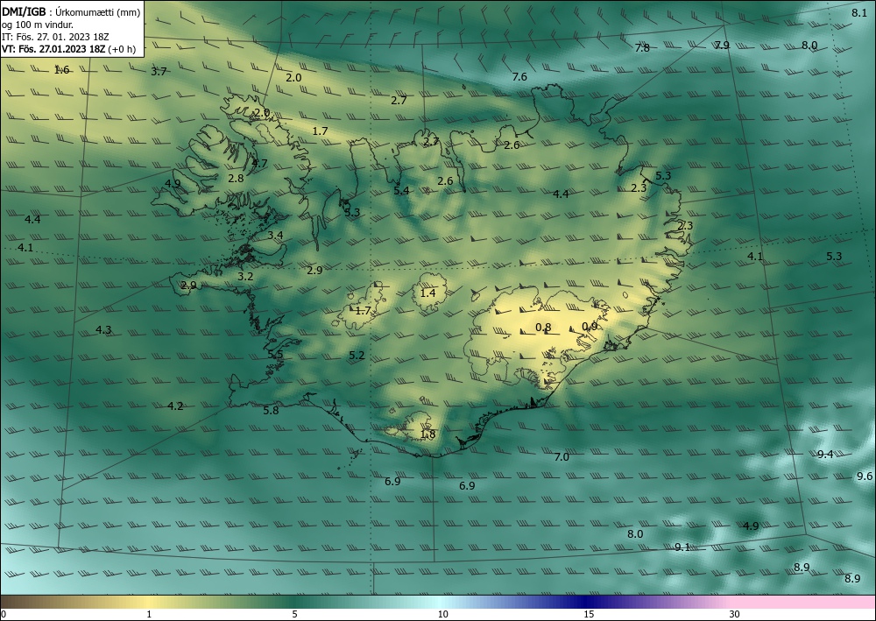Image resolution: width=876 pixels, height=621 pixels.
Task: Click the 5.2 value label
Action: [357, 356]
